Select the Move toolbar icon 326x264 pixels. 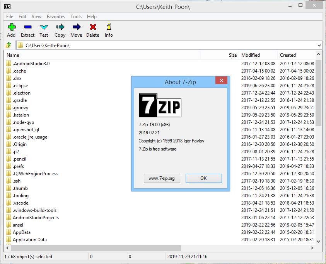point(76,30)
